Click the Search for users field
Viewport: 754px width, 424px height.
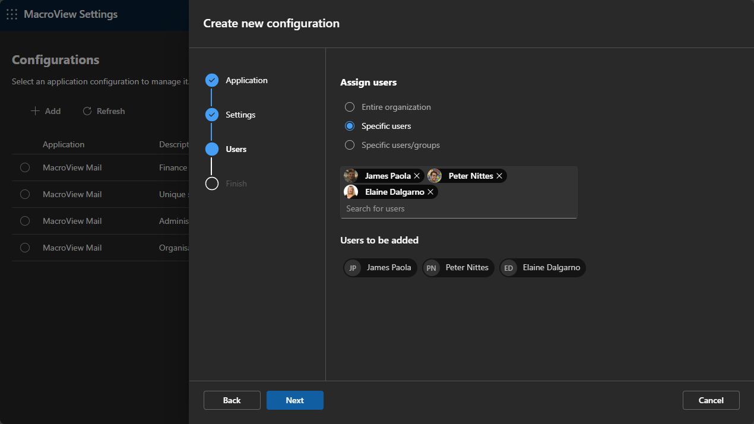coord(458,208)
